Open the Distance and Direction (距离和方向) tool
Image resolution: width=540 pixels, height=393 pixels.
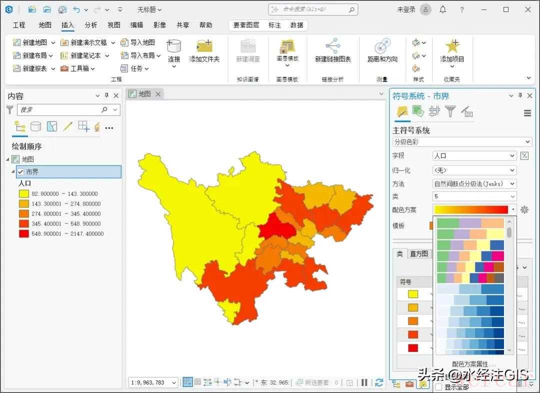382,46
